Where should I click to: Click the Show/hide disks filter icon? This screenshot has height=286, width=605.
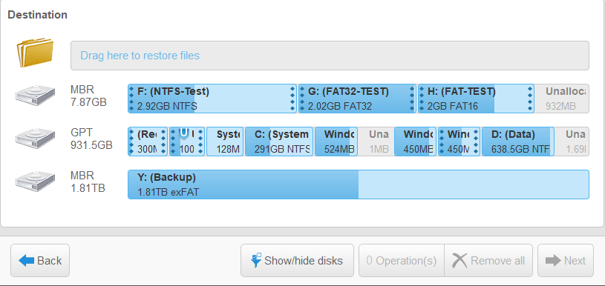point(256,260)
